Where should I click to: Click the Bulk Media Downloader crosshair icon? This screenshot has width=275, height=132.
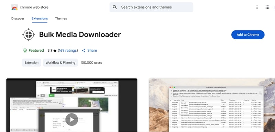(x=29, y=35)
